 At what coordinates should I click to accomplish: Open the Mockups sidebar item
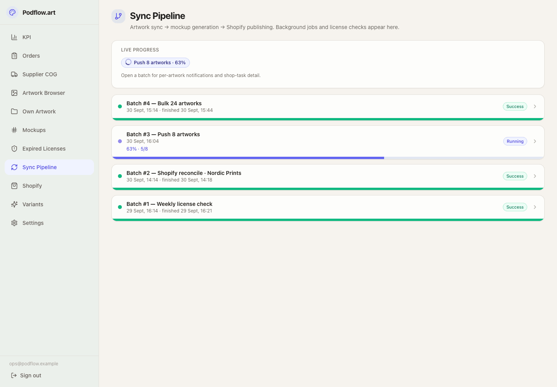point(49,130)
